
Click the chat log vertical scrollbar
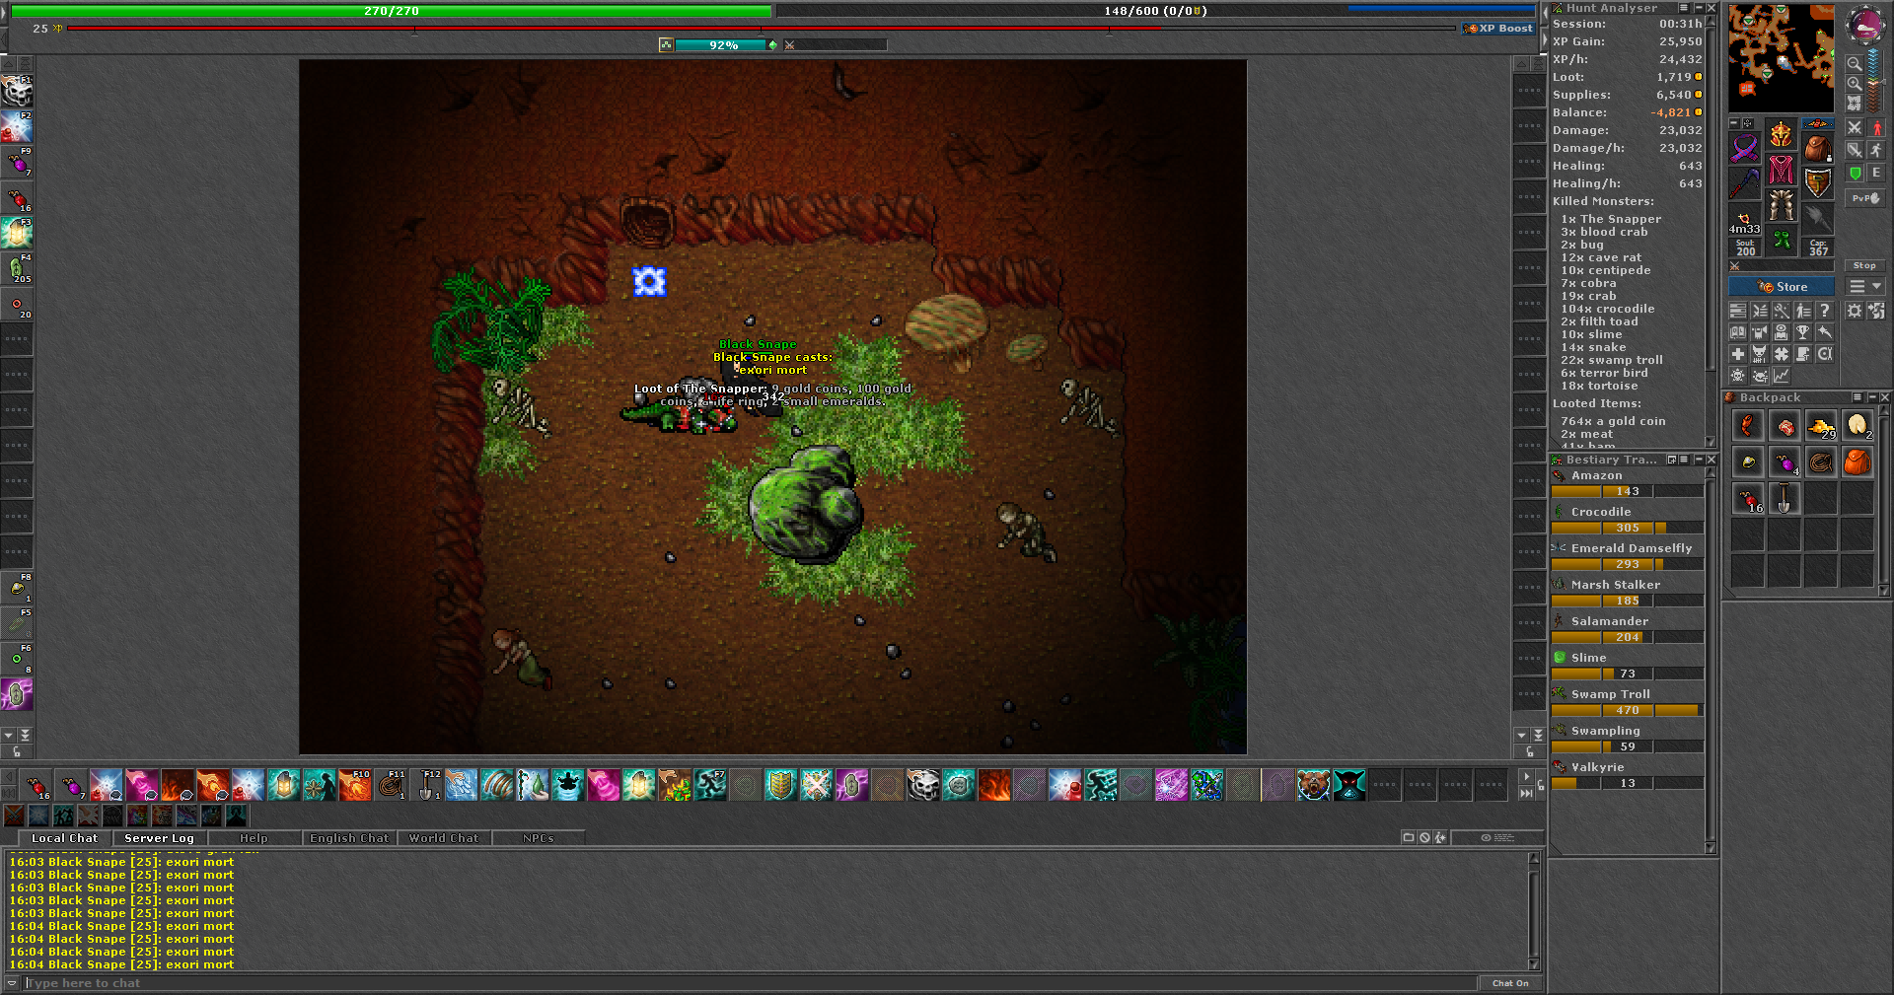[x=1534, y=911]
